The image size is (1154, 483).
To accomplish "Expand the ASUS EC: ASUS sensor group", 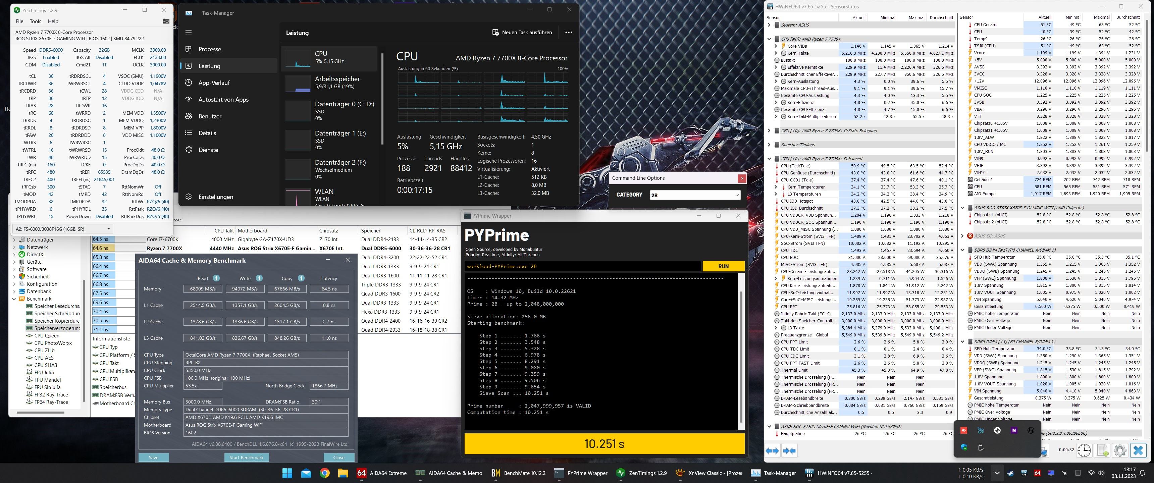I will (x=962, y=236).
